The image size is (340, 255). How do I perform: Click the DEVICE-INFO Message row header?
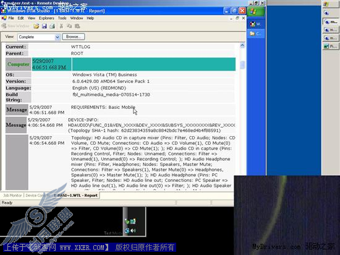click(x=16, y=125)
